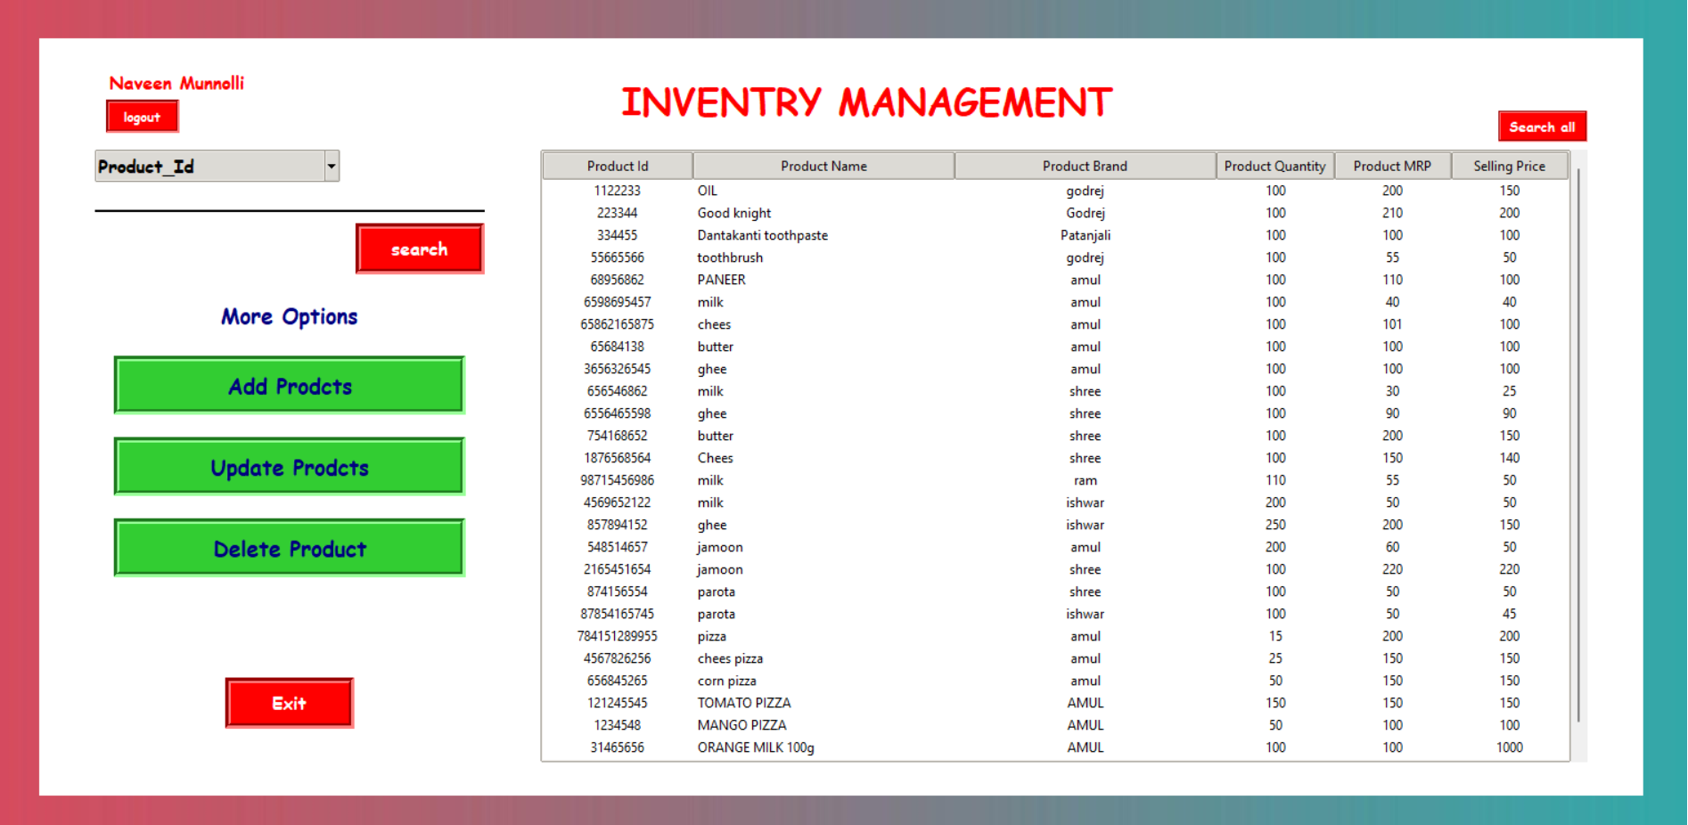The height and width of the screenshot is (825, 1688).
Task: Click the Selling Price column header
Action: [x=1509, y=166]
